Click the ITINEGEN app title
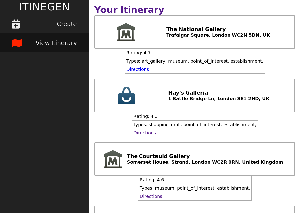This screenshot has width=303, height=213. 44,7
